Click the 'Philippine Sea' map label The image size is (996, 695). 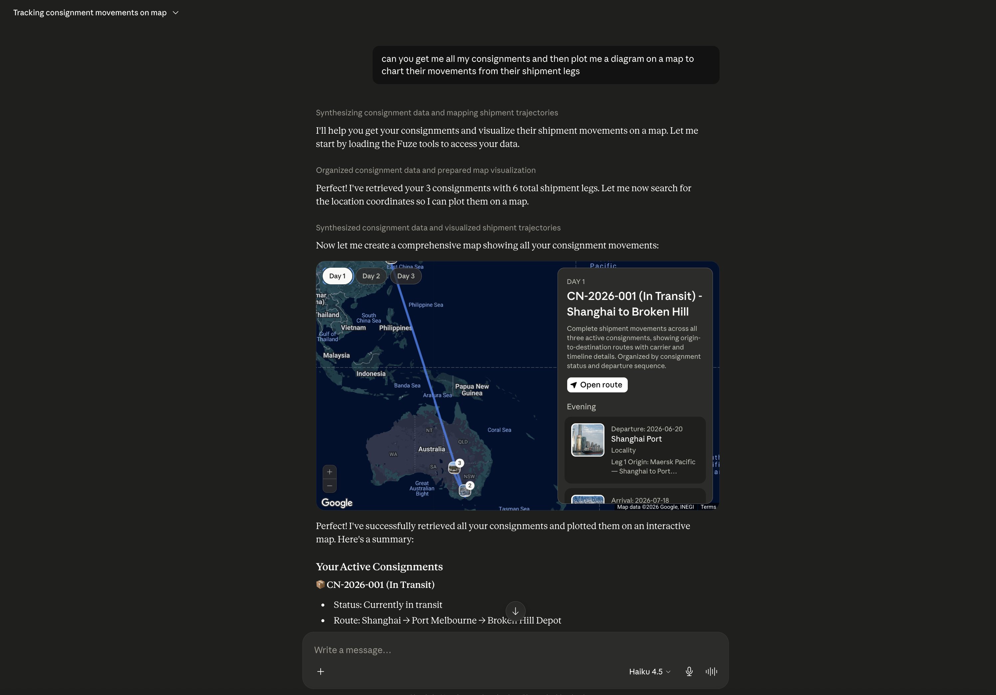(x=425, y=305)
